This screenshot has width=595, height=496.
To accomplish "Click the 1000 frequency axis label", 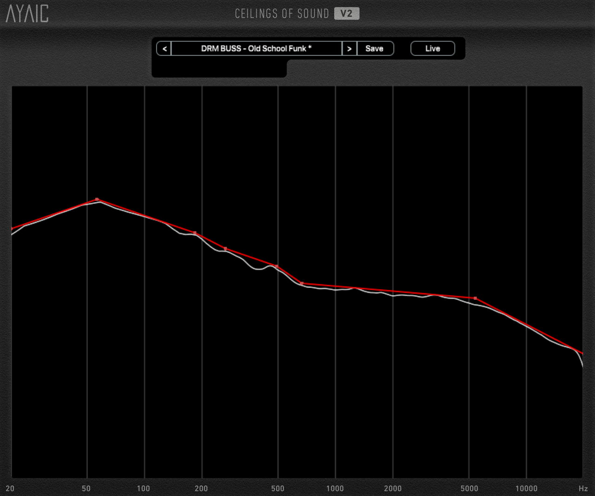I will (335, 488).
